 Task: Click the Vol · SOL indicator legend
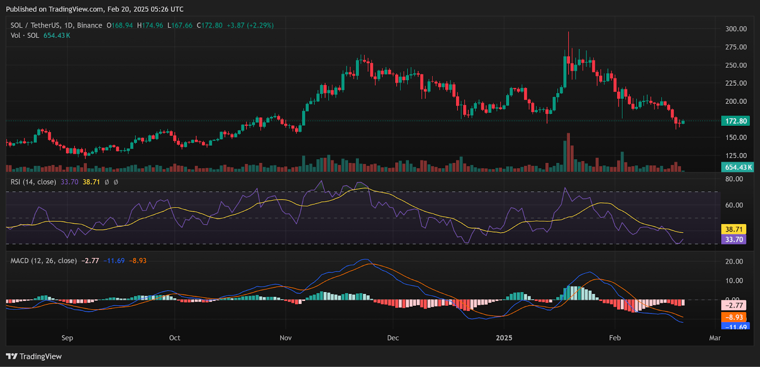point(25,36)
